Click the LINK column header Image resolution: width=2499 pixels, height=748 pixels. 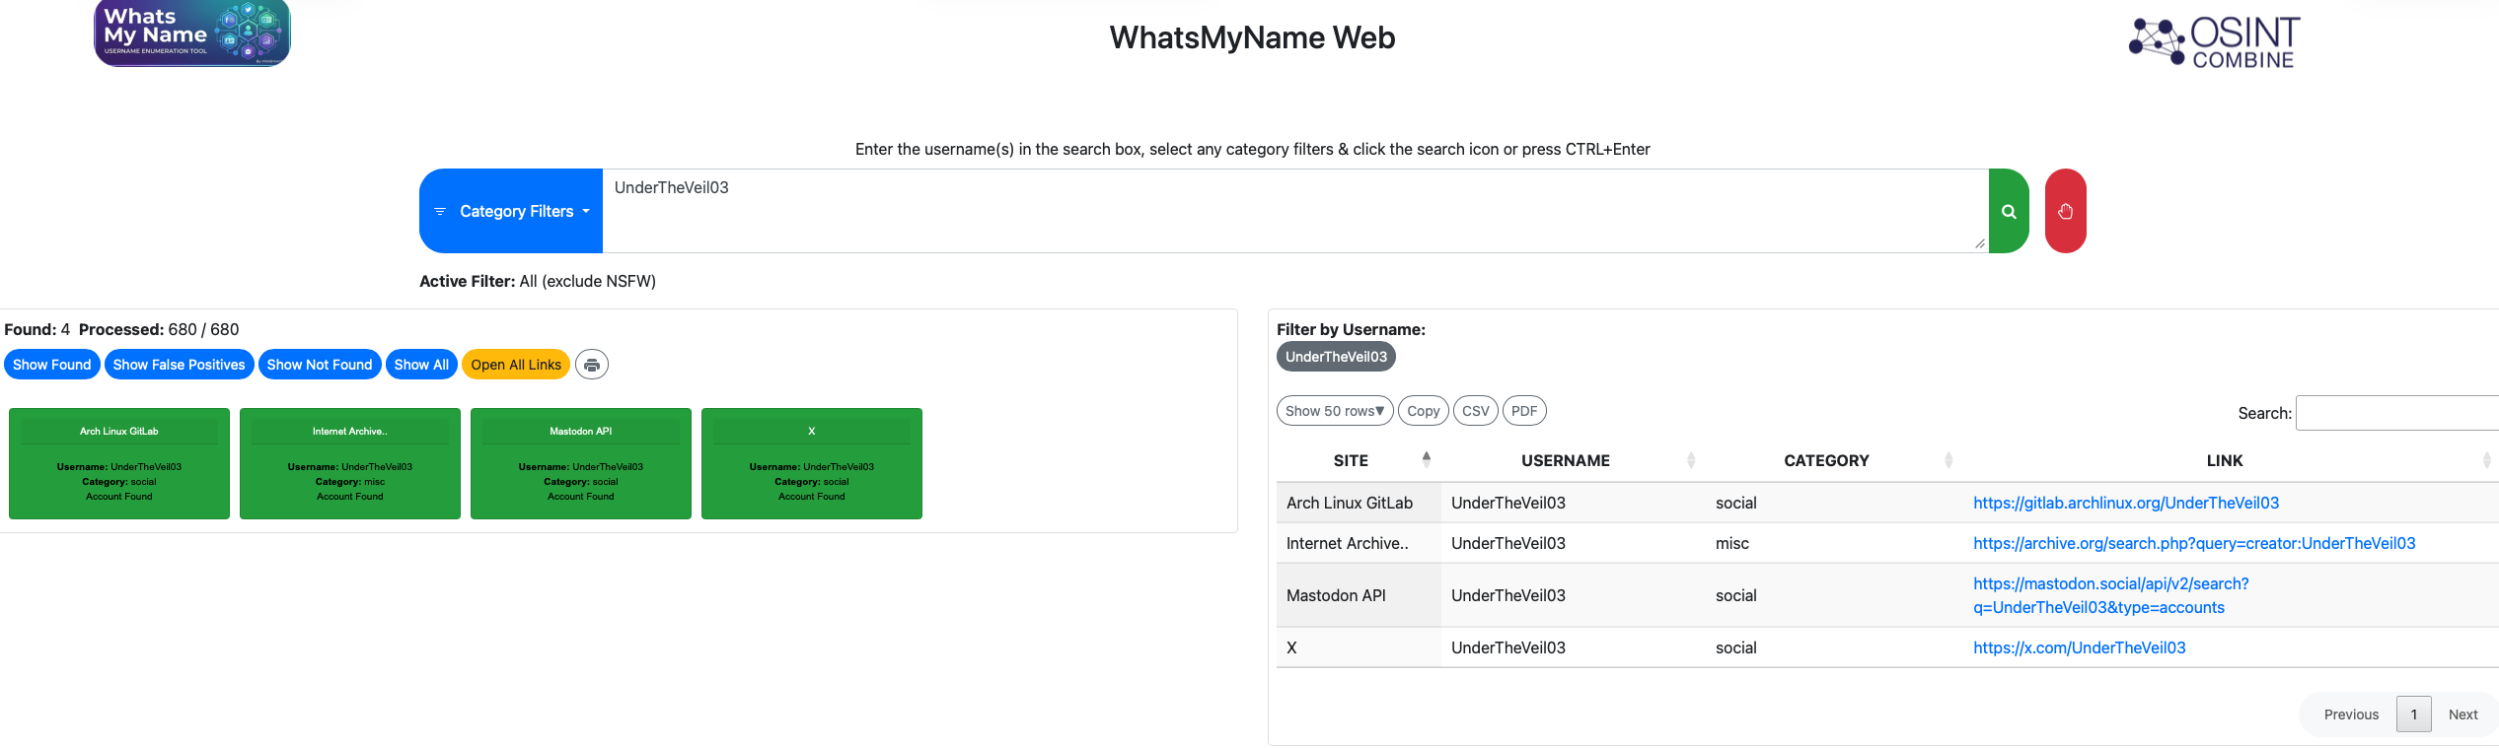coord(2225,460)
